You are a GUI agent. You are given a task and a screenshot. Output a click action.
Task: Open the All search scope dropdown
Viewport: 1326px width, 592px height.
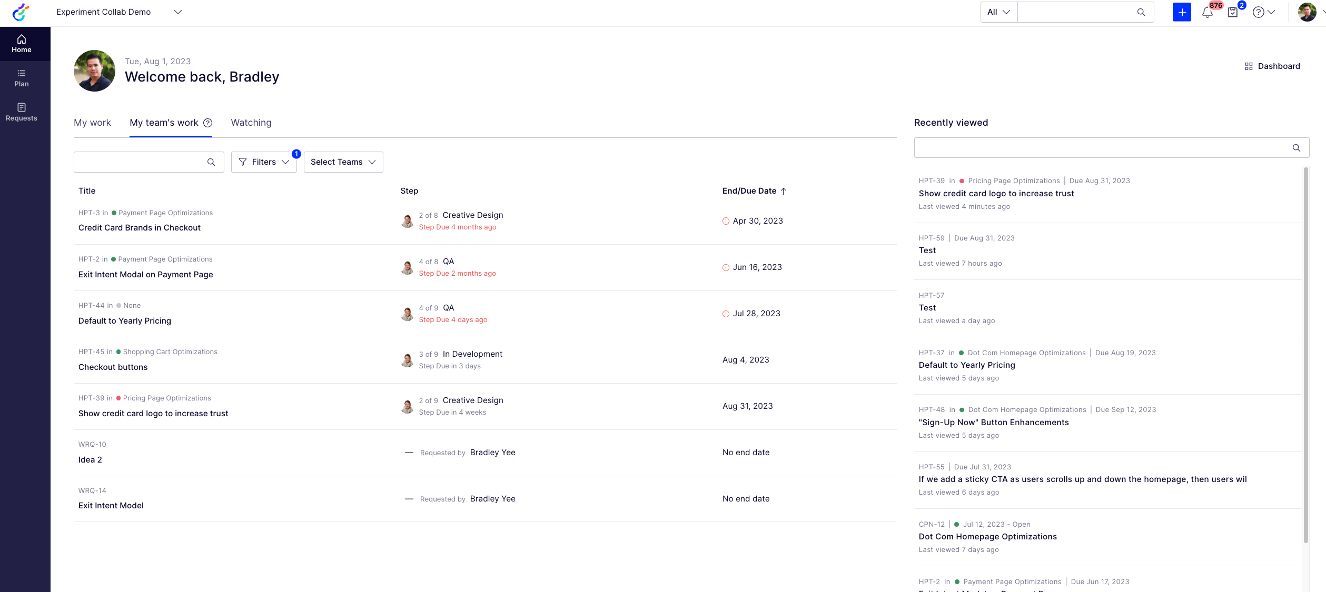[998, 12]
